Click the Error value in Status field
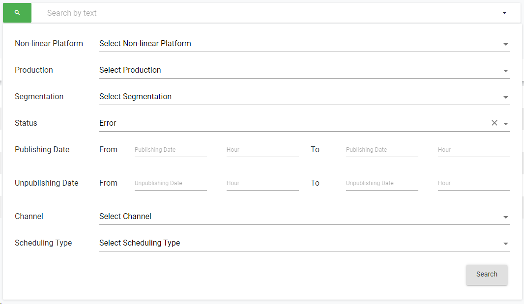Viewport: 524px width, 304px height. [108, 123]
